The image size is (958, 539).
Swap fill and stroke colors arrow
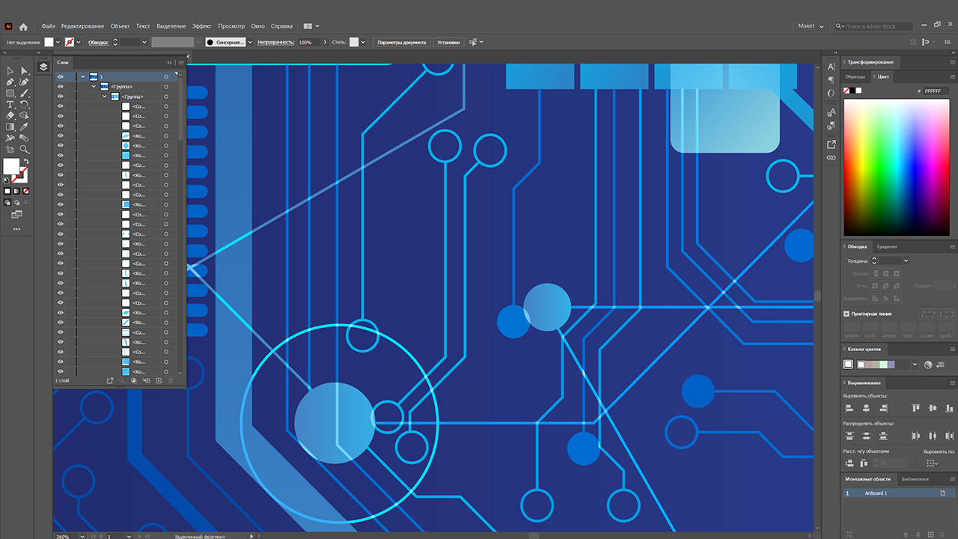pyautogui.click(x=25, y=161)
